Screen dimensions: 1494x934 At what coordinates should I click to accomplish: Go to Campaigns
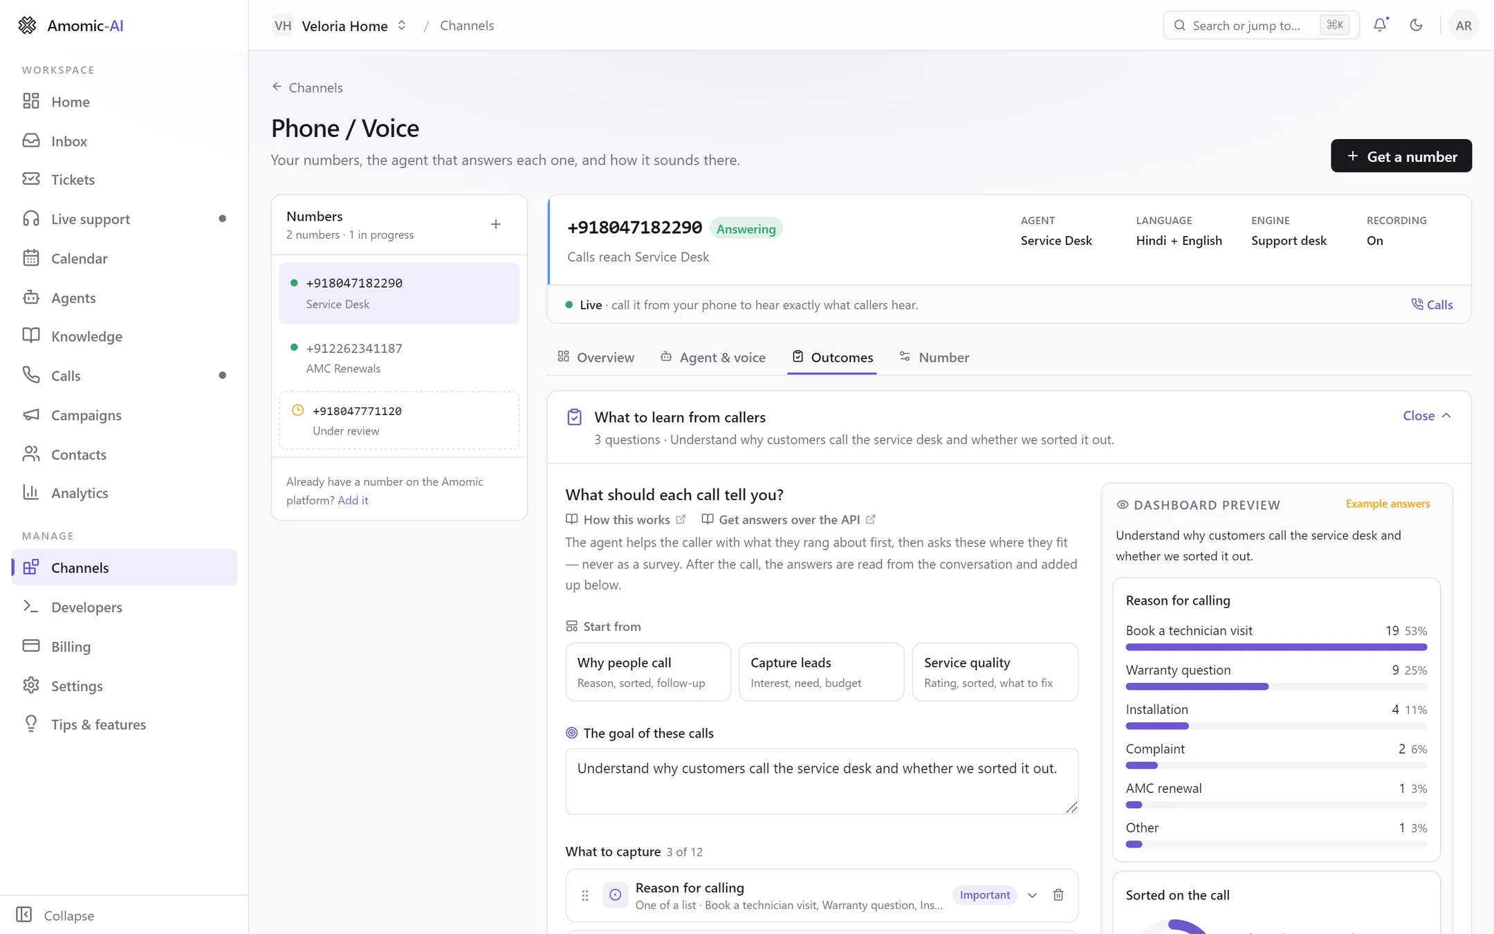(124, 415)
